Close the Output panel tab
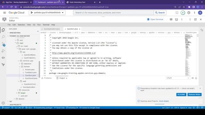Viewport: 205px width, 115px height. [x=66, y=78]
